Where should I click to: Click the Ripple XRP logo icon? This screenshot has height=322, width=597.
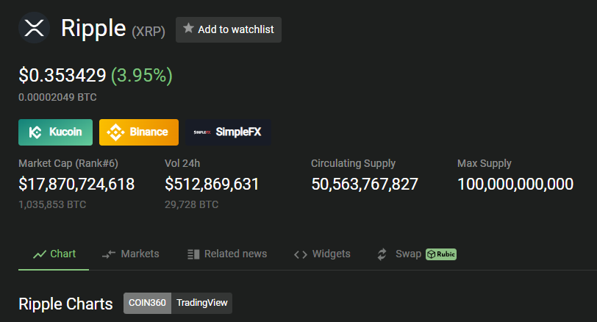coord(35,28)
